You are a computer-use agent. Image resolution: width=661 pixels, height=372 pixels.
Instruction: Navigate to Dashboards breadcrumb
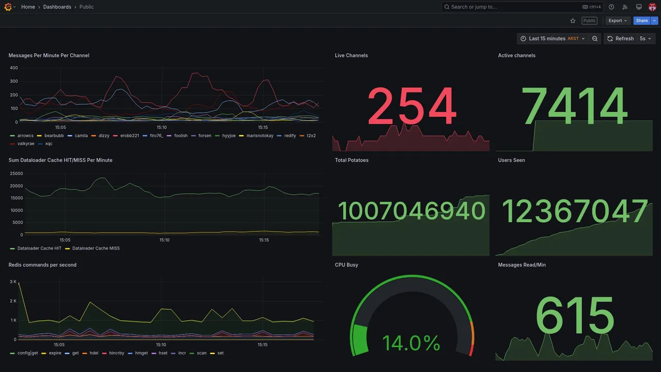[x=57, y=7]
